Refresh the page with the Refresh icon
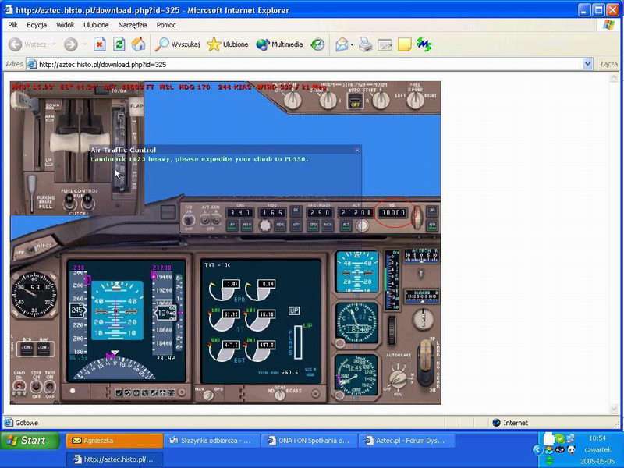The height and width of the screenshot is (468, 624). pos(119,44)
